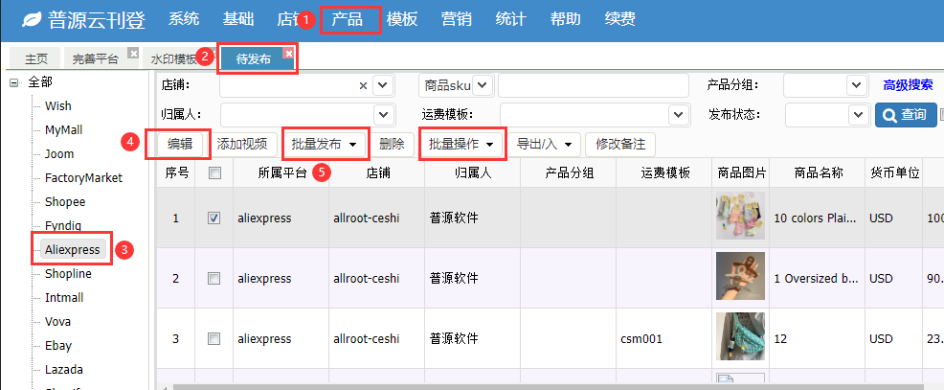Click the 编辑 button
Image resolution: width=944 pixels, height=390 pixels.
coord(179,144)
